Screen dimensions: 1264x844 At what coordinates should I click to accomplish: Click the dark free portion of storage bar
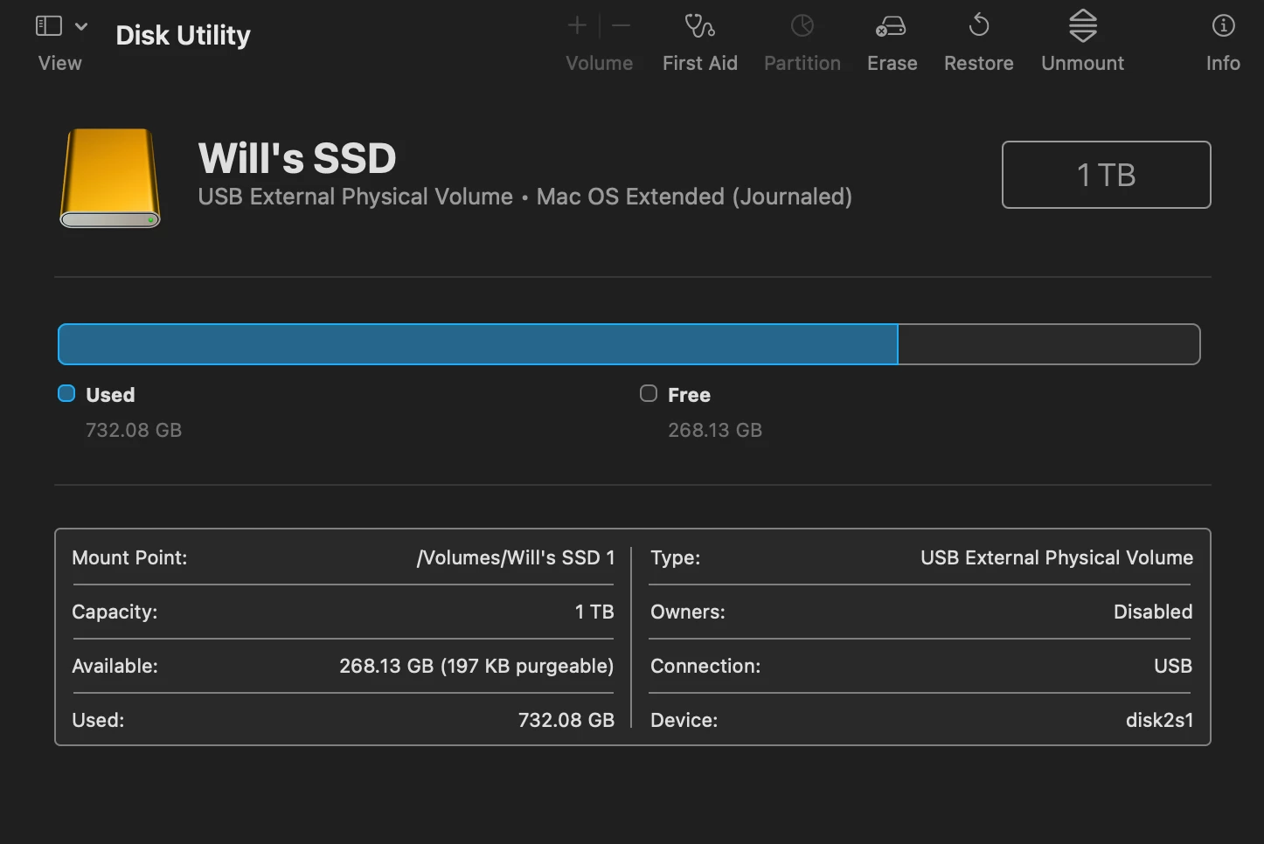click(1049, 344)
